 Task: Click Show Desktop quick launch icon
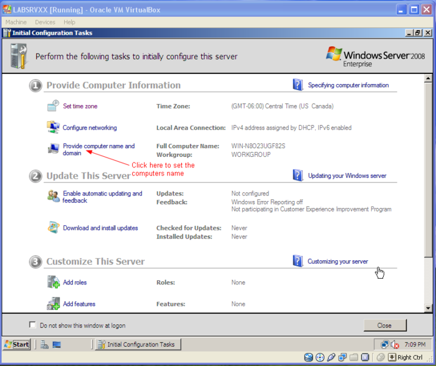click(57, 345)
